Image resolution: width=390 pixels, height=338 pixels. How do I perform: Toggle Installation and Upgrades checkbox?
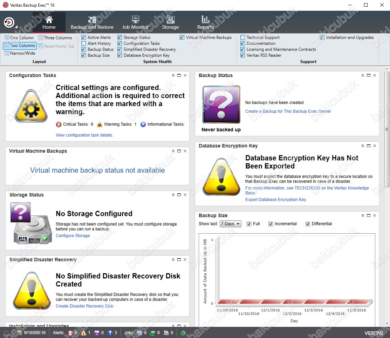(x=322, y=37)
